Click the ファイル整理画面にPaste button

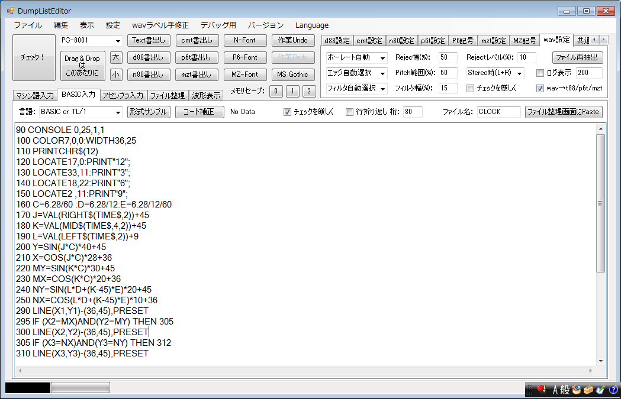coord(564,112)
